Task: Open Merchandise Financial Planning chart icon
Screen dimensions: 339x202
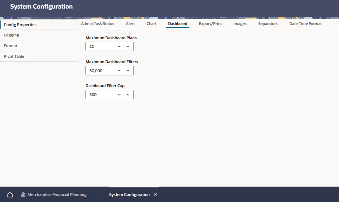Action: [x=23, y=195]
